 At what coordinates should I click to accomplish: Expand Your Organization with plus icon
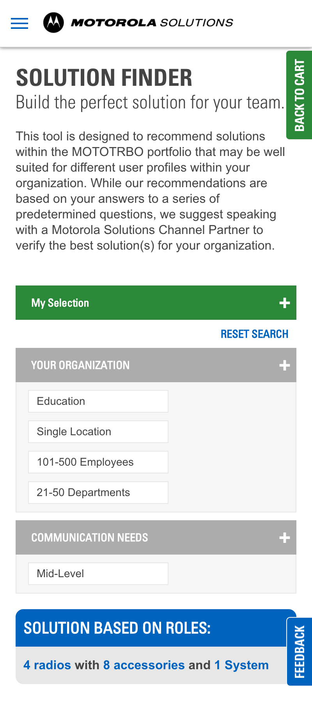pyautogui.click(x=285, y=365)
